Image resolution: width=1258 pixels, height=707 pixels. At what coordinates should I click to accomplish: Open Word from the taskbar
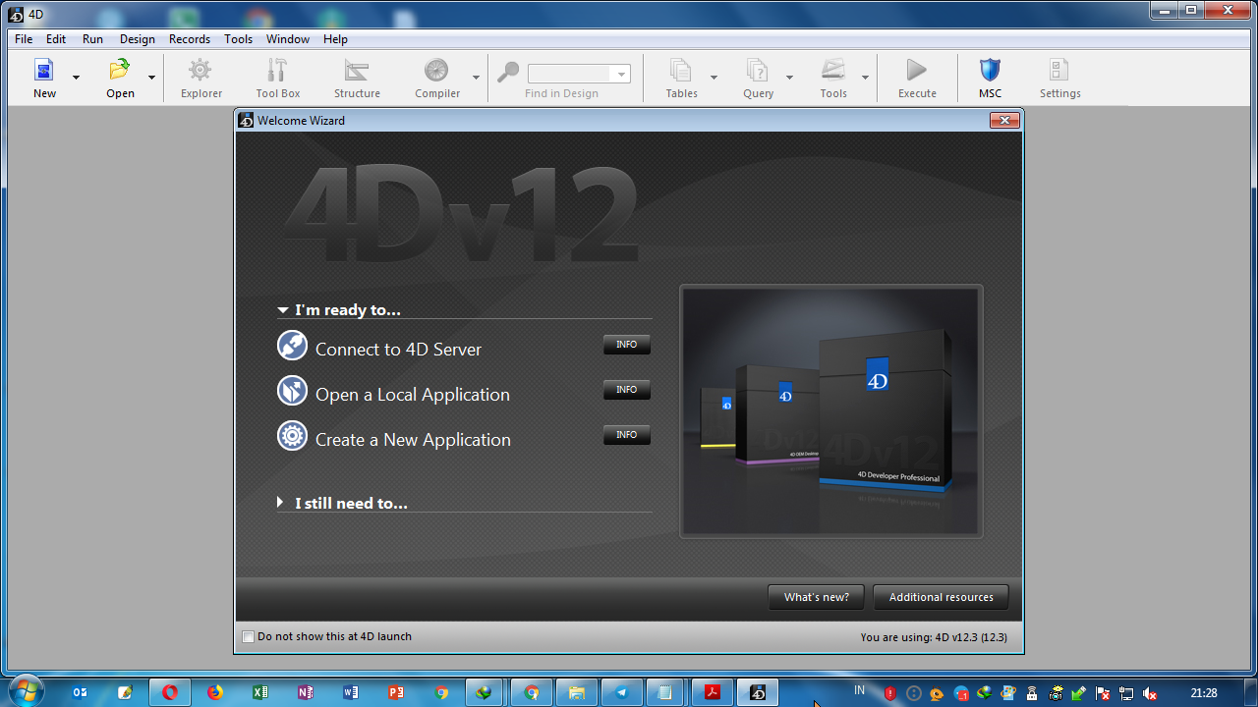tap(351, 692)
